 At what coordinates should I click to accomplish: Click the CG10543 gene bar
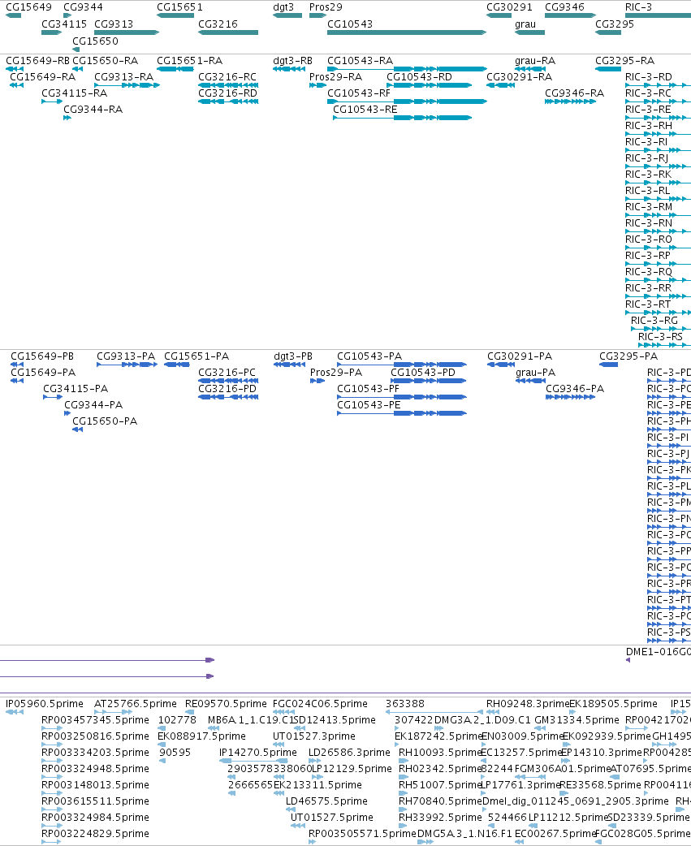[407, 32]
